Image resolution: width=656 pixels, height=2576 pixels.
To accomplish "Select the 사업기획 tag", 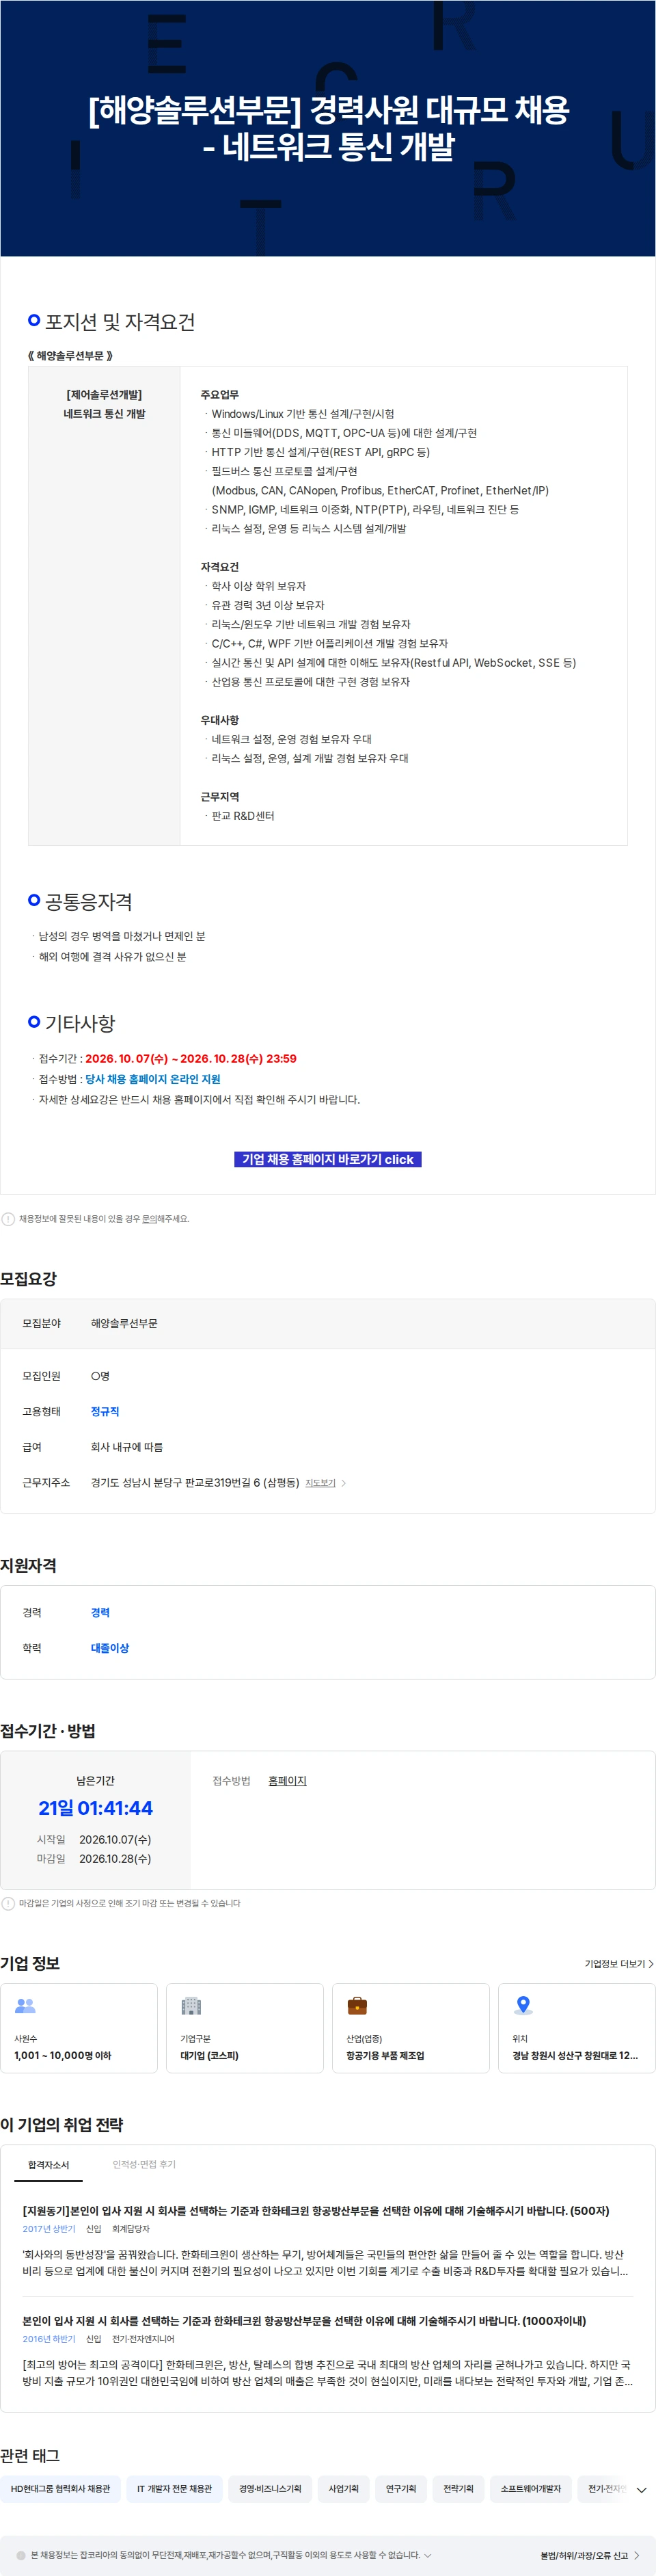I will coord(344,2489).
